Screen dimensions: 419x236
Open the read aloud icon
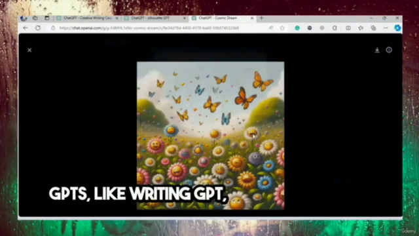tap(270, 28)
